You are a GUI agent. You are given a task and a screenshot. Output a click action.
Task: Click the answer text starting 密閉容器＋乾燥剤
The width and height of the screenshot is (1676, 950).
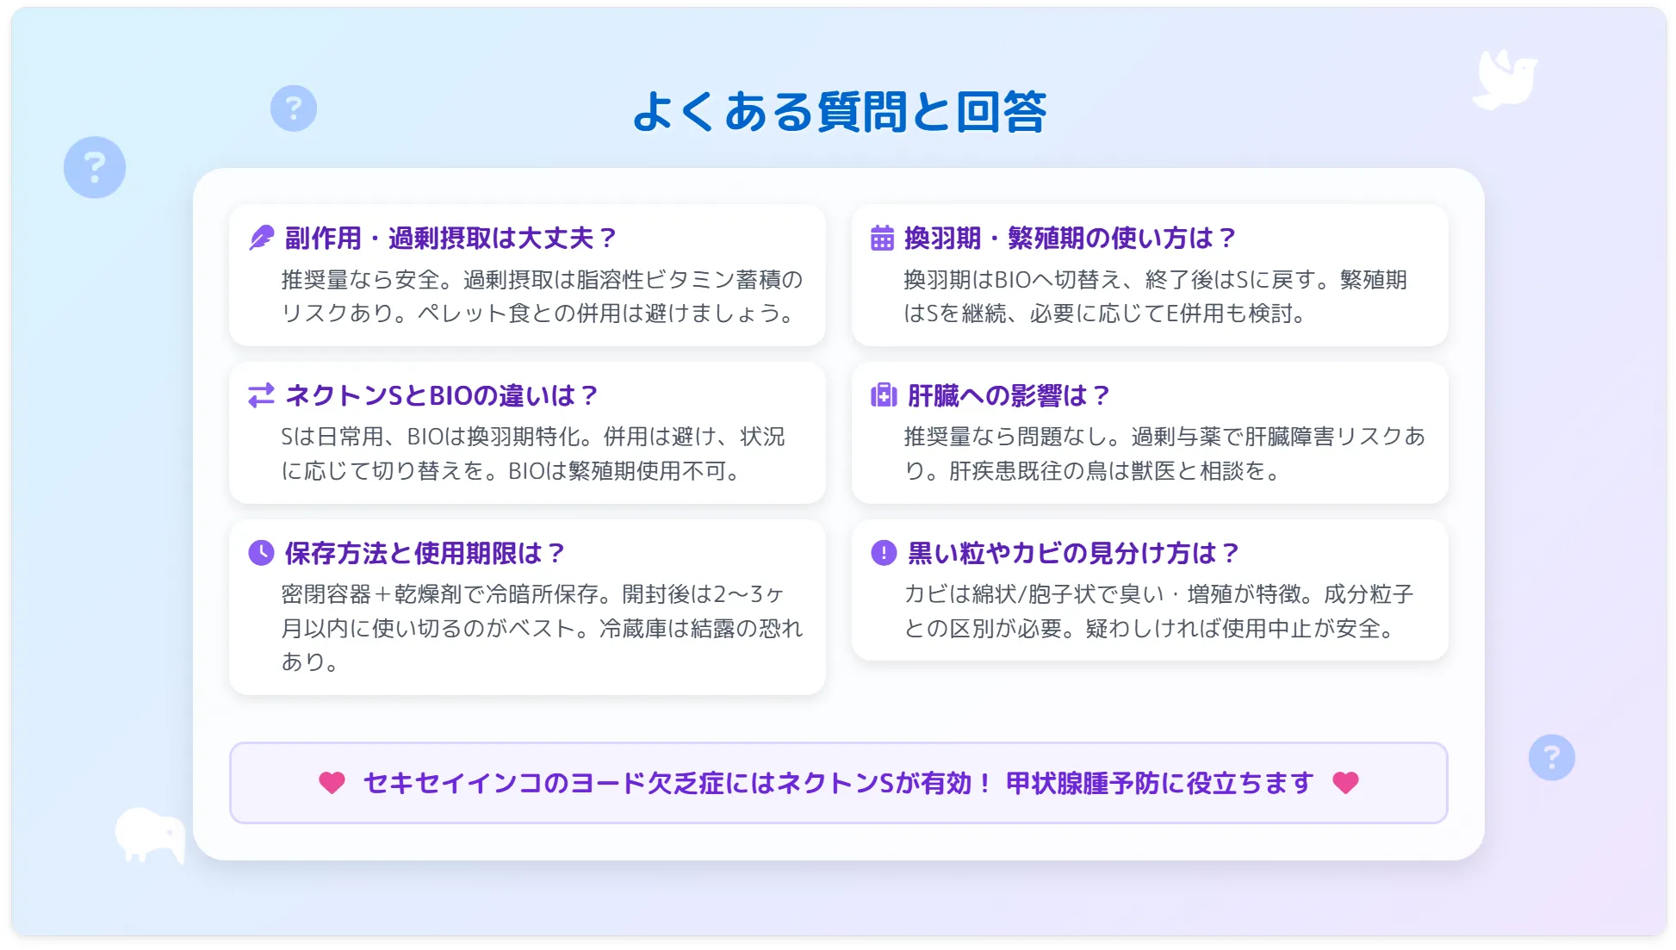[x=543, y=628]
